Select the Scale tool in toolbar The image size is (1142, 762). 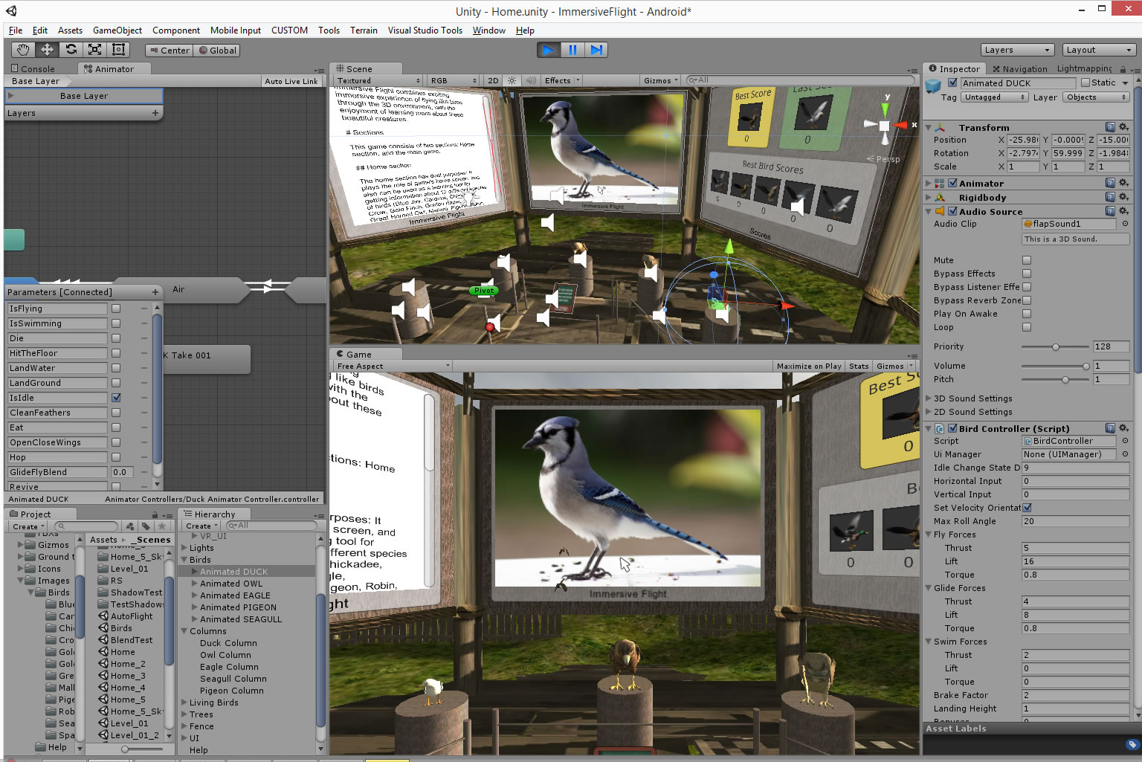[94, 50]
